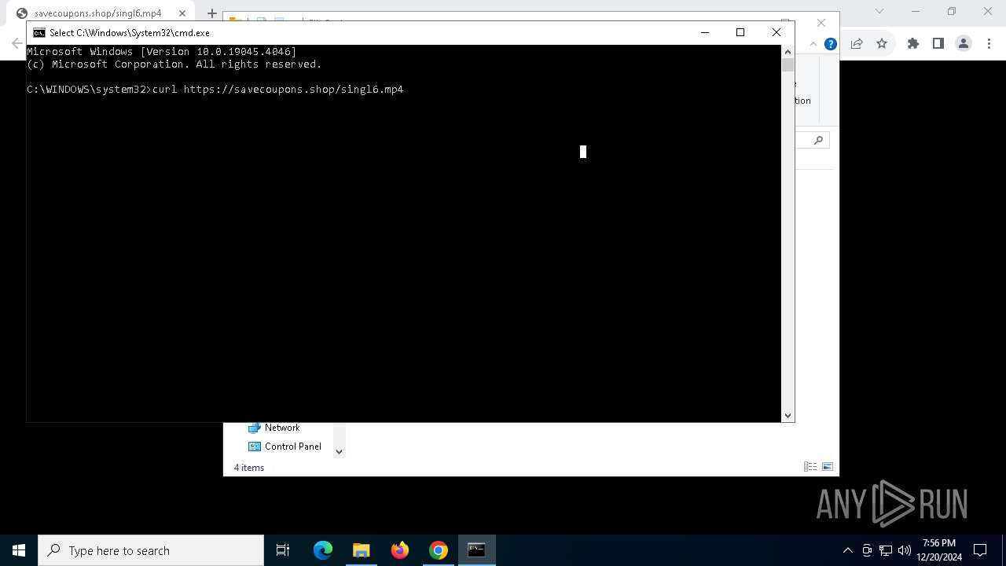Maximize the cmd.exe command prompt window
The height and width of the screenshot is (566, 1006).
pyautogui.click(x=740, y=32)
